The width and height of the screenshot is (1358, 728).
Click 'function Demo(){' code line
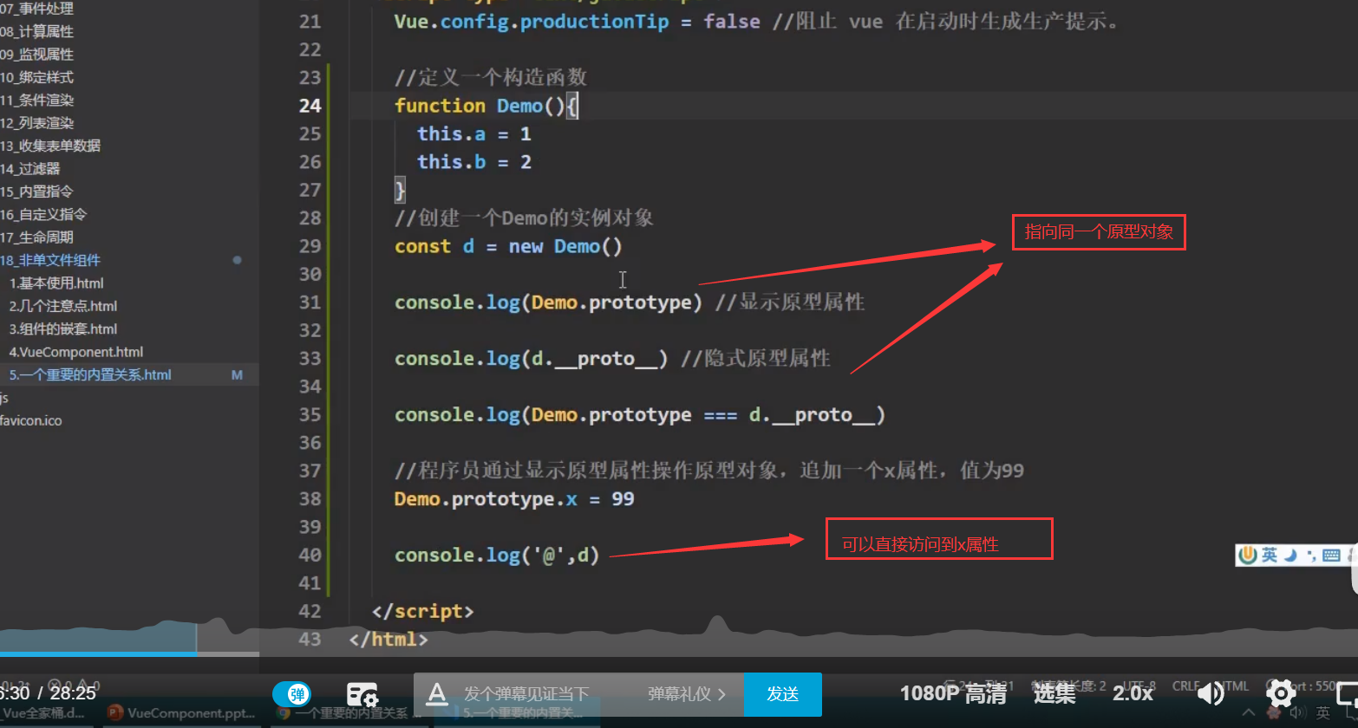pyautogui.click(x=486, y=106)
